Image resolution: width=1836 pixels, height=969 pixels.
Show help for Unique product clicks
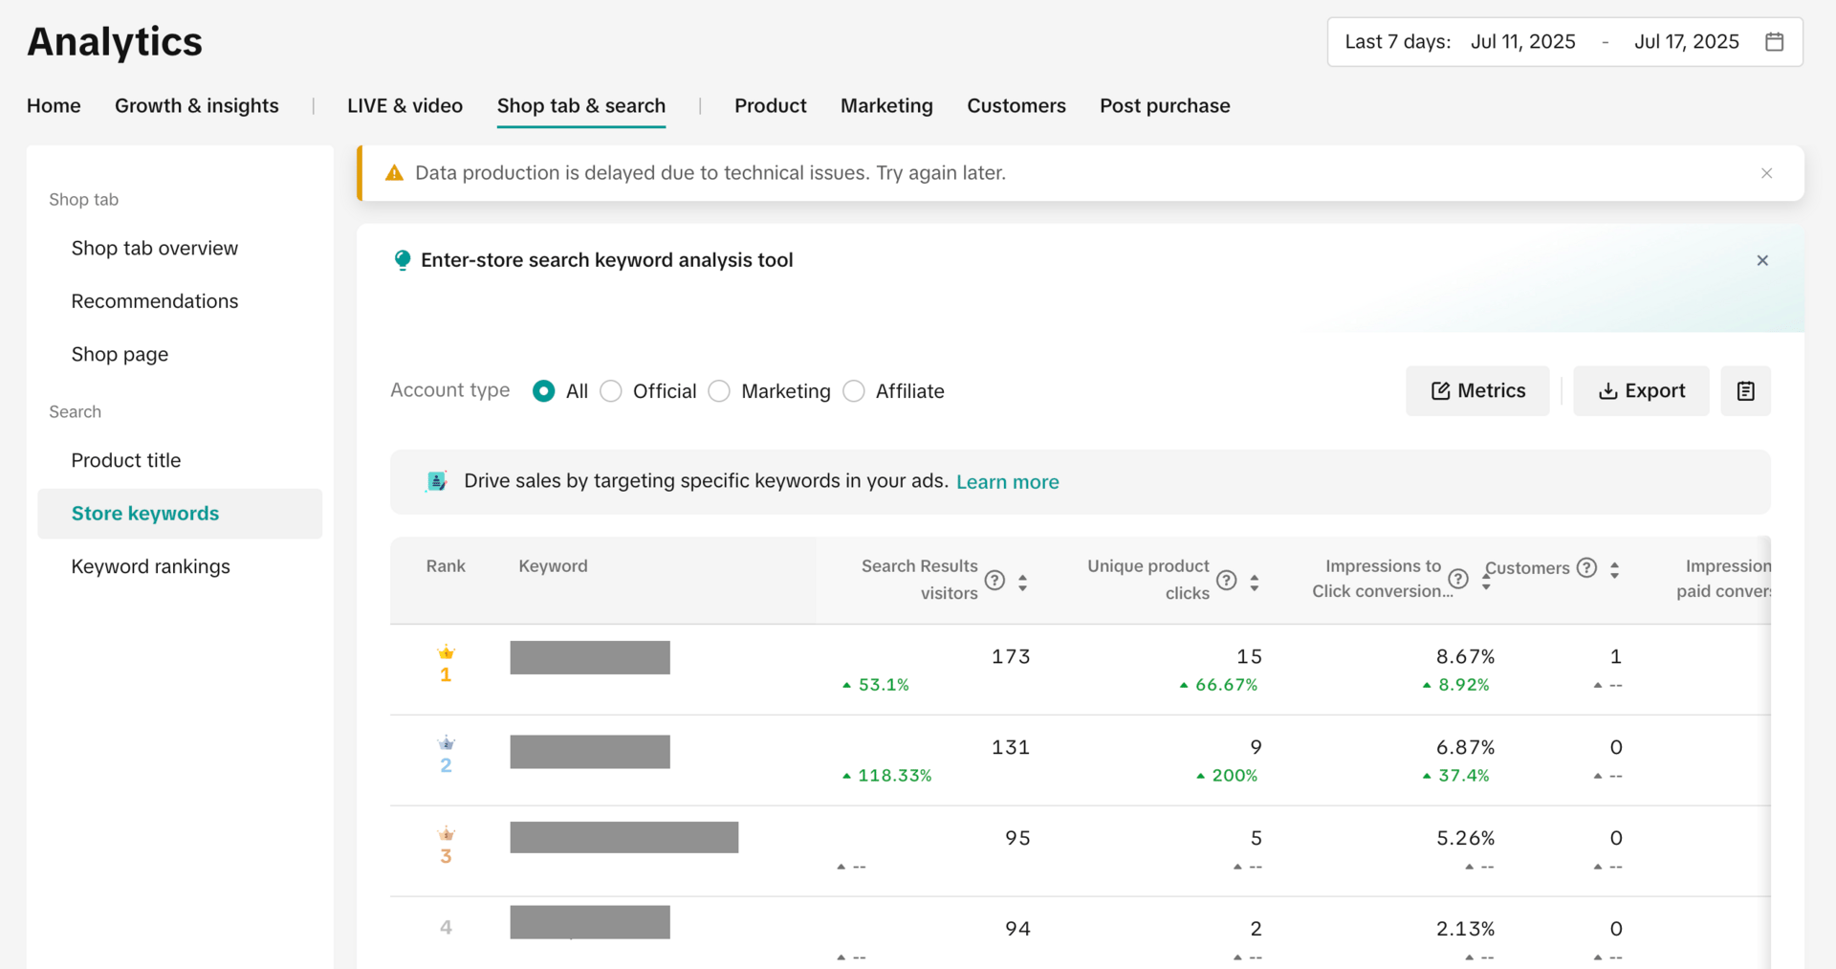[1227, 581]
